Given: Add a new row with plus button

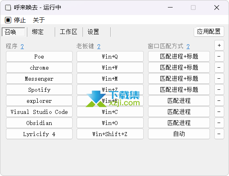Looking at the screenshot, I should click(x=219, y=45).
